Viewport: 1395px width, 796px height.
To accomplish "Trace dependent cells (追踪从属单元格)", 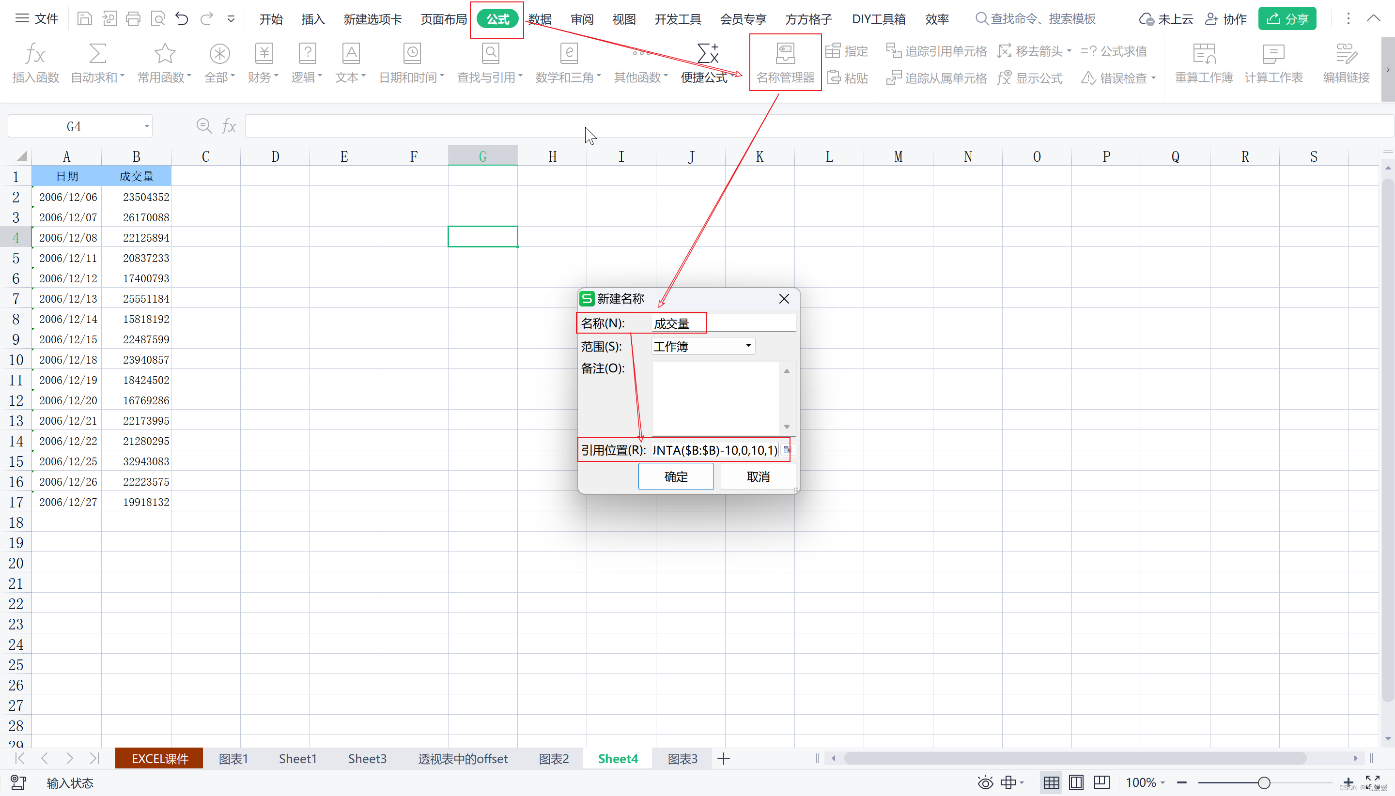I will point(936,77).
